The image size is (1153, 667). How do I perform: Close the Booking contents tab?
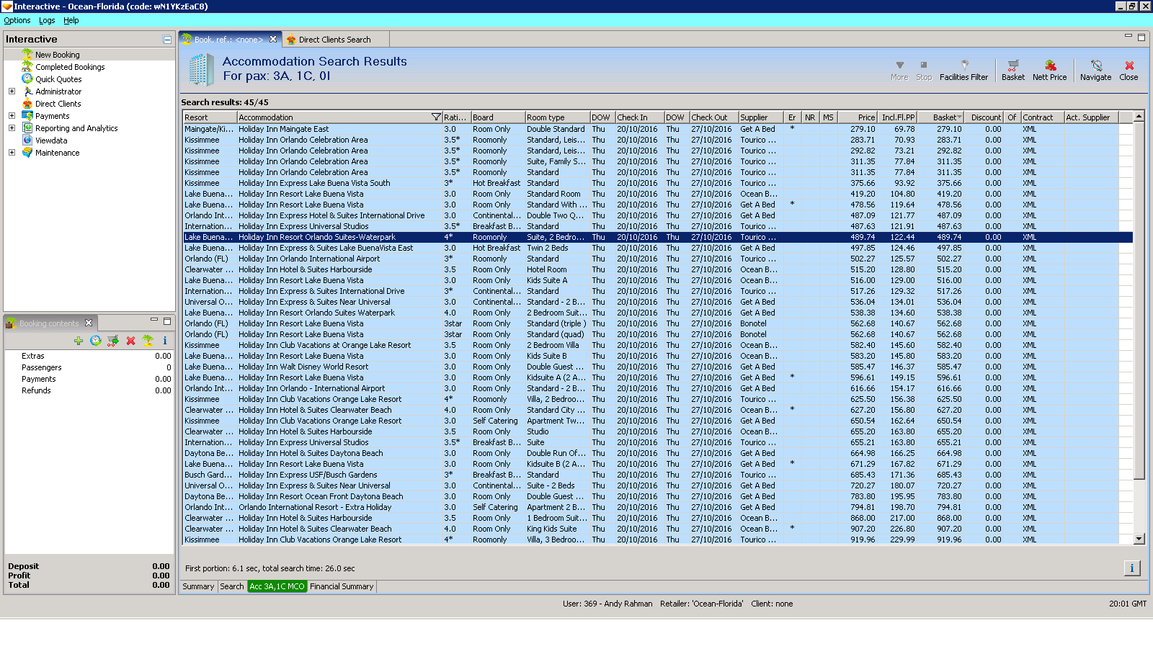[89, 323]
